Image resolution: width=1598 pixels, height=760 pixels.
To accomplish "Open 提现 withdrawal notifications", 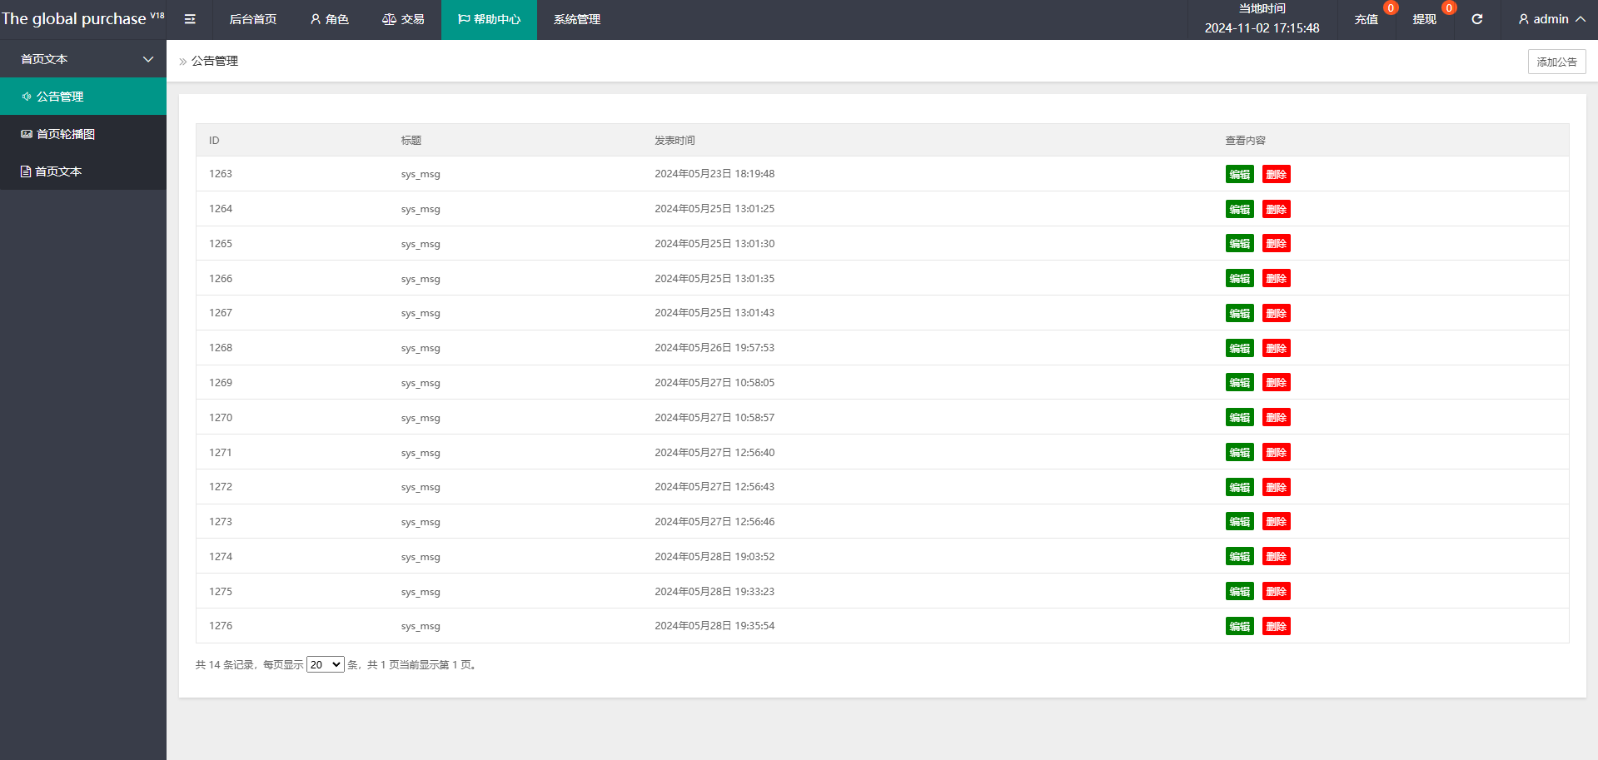I will coord(1424,19).
